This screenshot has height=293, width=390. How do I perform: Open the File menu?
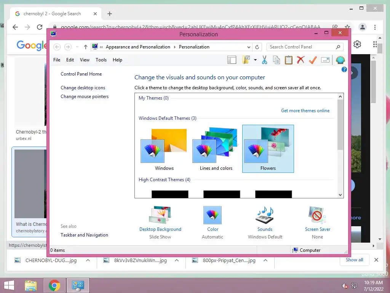coord(57,60)
